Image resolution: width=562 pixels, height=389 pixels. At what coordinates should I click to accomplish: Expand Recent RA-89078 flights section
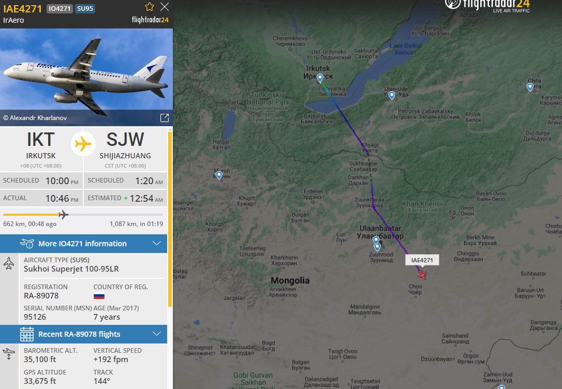[x=83, y=334]
